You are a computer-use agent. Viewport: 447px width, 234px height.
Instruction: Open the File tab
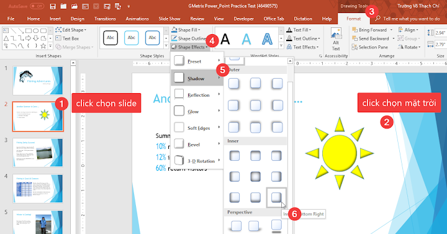(11, 19)
